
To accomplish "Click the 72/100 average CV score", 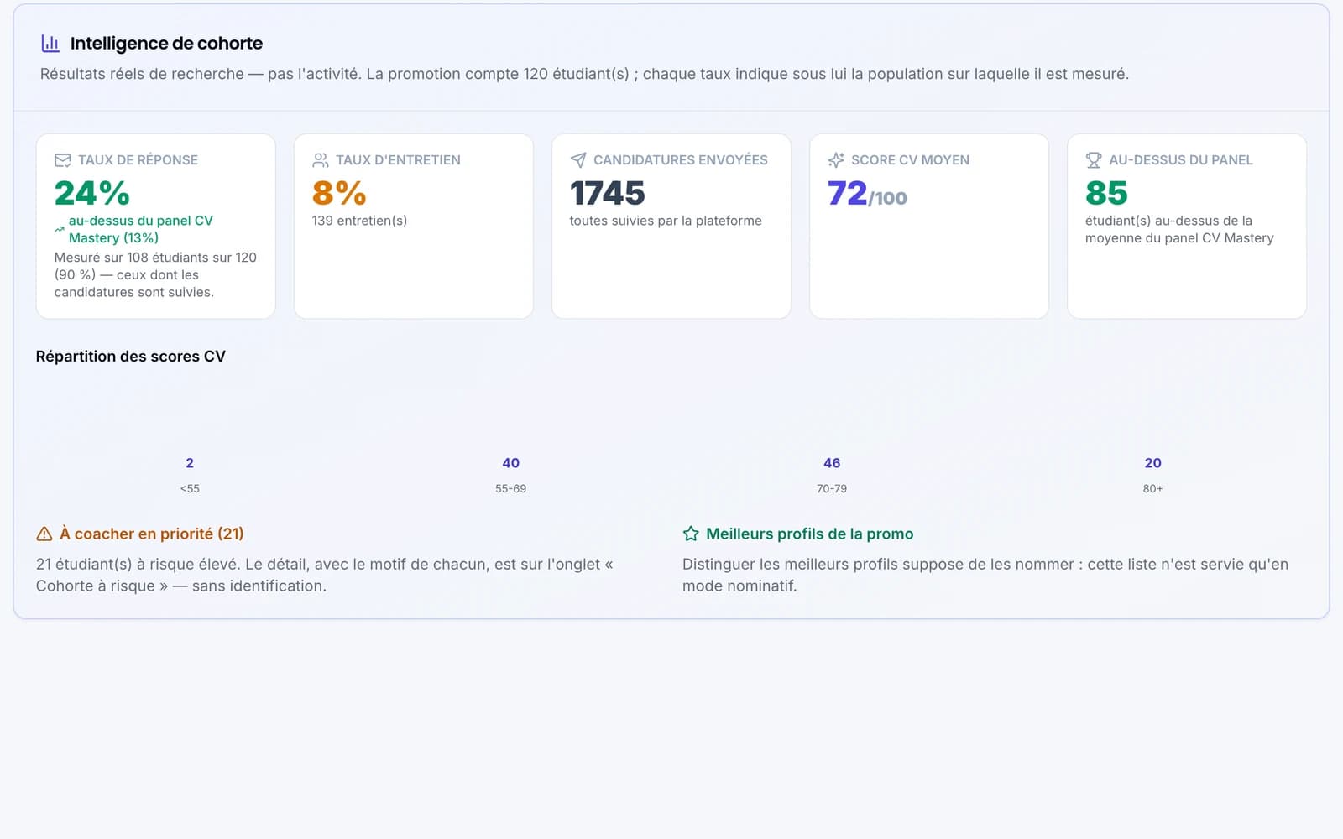I will pyautogui.click(x=867, y=194).
